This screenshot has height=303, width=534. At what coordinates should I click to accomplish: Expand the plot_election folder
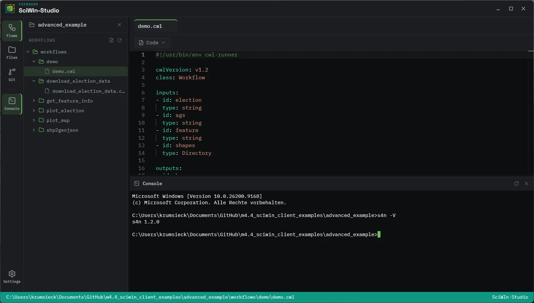[x=34, y=111]
